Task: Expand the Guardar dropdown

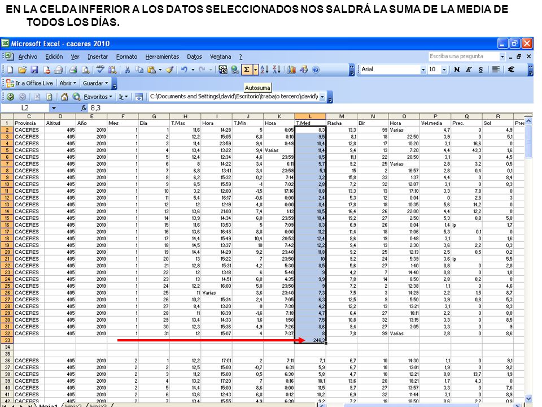Action: [95, 83]
